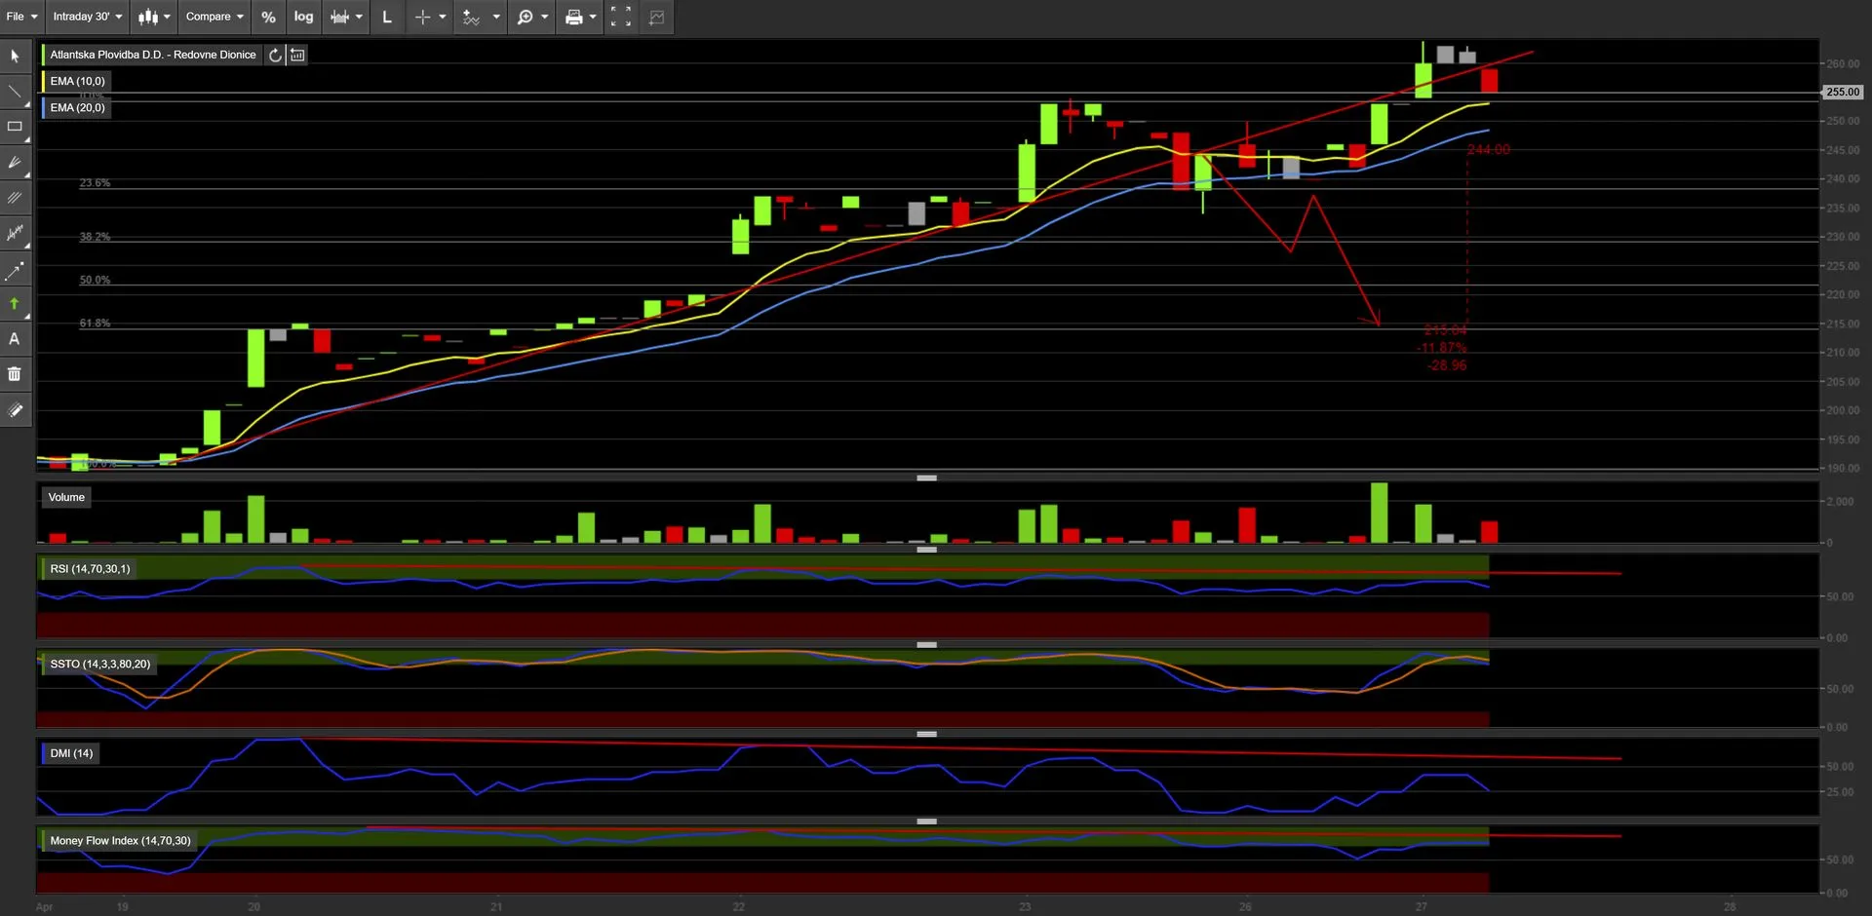Image resolution: width=1872 pixels, height=916 pixels.
Task: Select the rectangle shape tool
Action: [15, 127]
